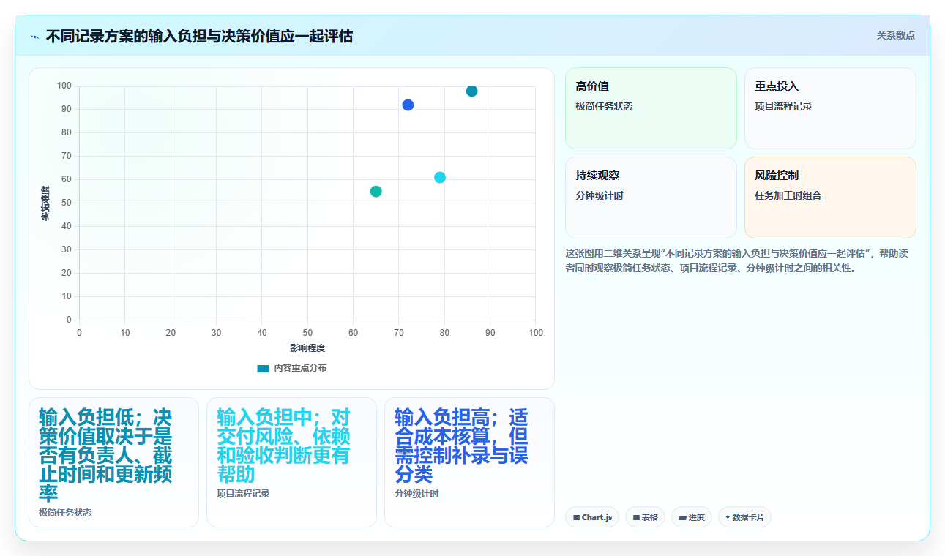The width and height of the screenshot is (945, 556).
Task: Click the 数据卡片 tag chip
Action: click(x=744, y=517)
